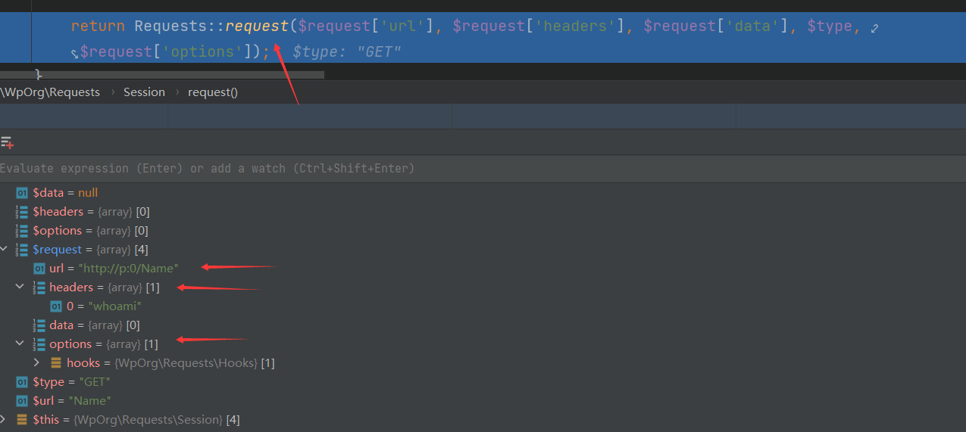Click the data array type icon under $request
Viewport: 966px width, 432px height.
click(x=39, y=325)
